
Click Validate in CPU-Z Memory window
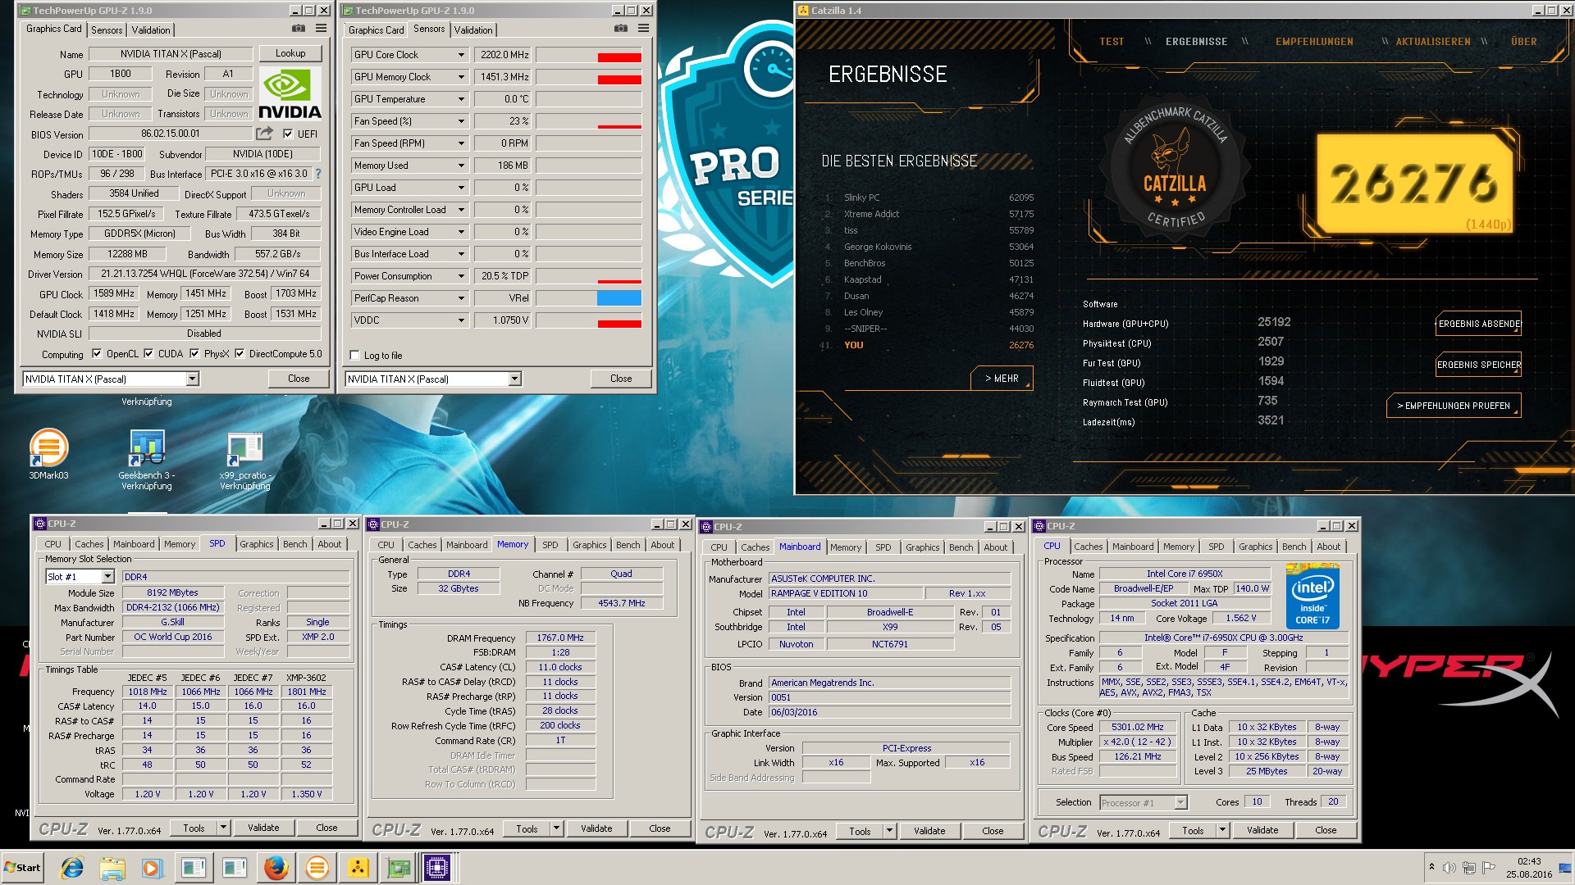pyautogui.click(x=596, y=828)
